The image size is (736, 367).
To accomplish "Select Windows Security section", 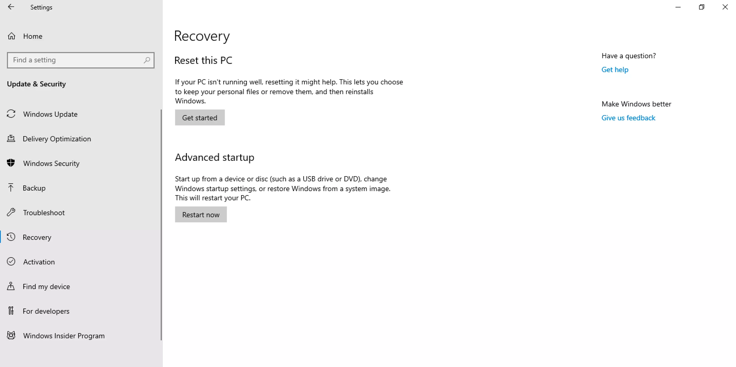I will 51,163.
